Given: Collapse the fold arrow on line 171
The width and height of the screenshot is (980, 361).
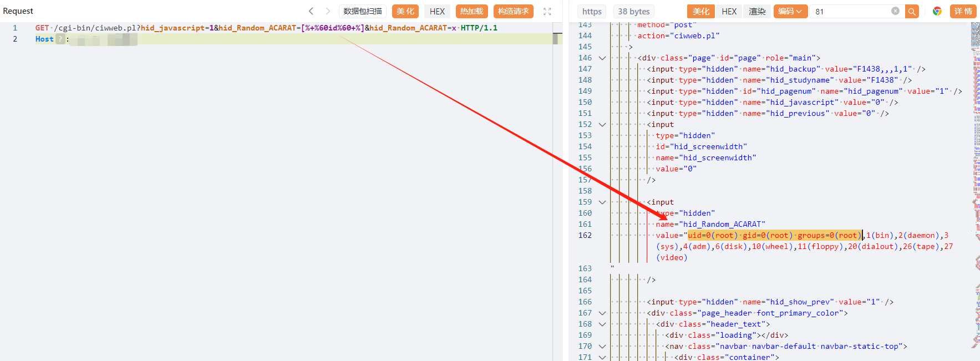Looking at the screenshot, I should click(602, 357).
